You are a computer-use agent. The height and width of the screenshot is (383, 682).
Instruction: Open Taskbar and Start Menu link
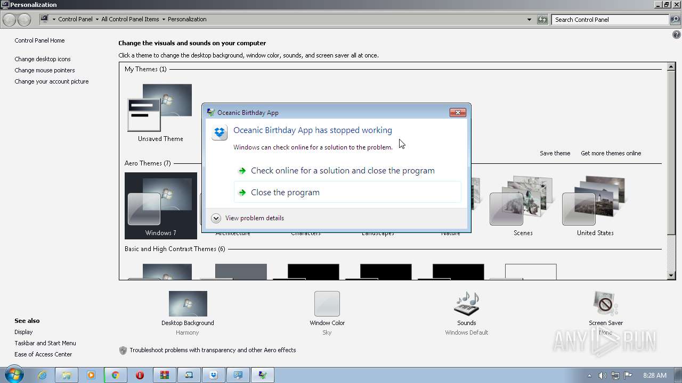(x=45, y=343)
